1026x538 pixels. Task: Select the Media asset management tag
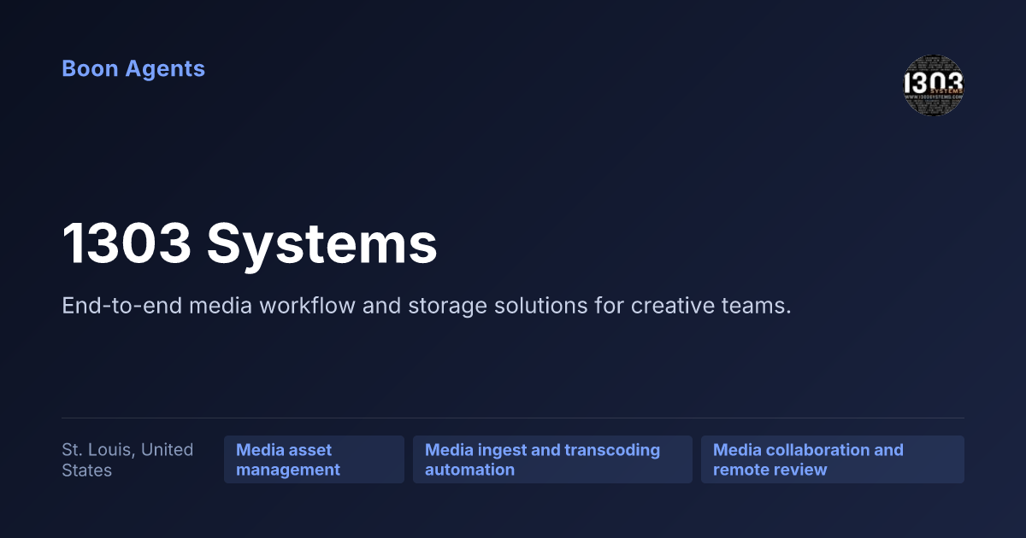(314, 459)
